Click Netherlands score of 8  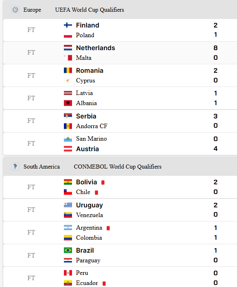pos(216,48)
